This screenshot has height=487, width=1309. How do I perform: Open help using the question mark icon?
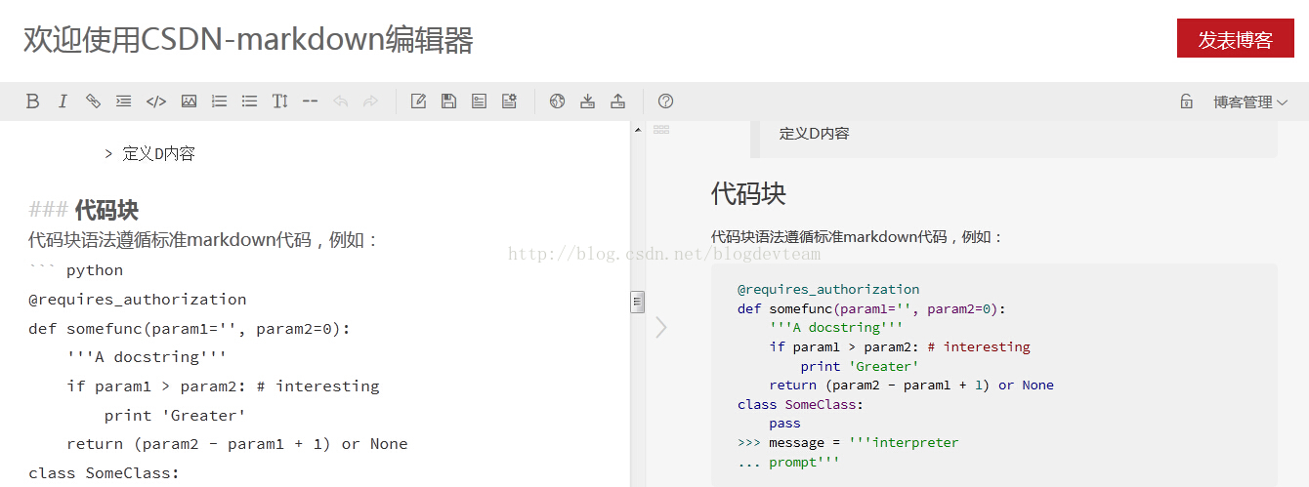pos(666,101)
